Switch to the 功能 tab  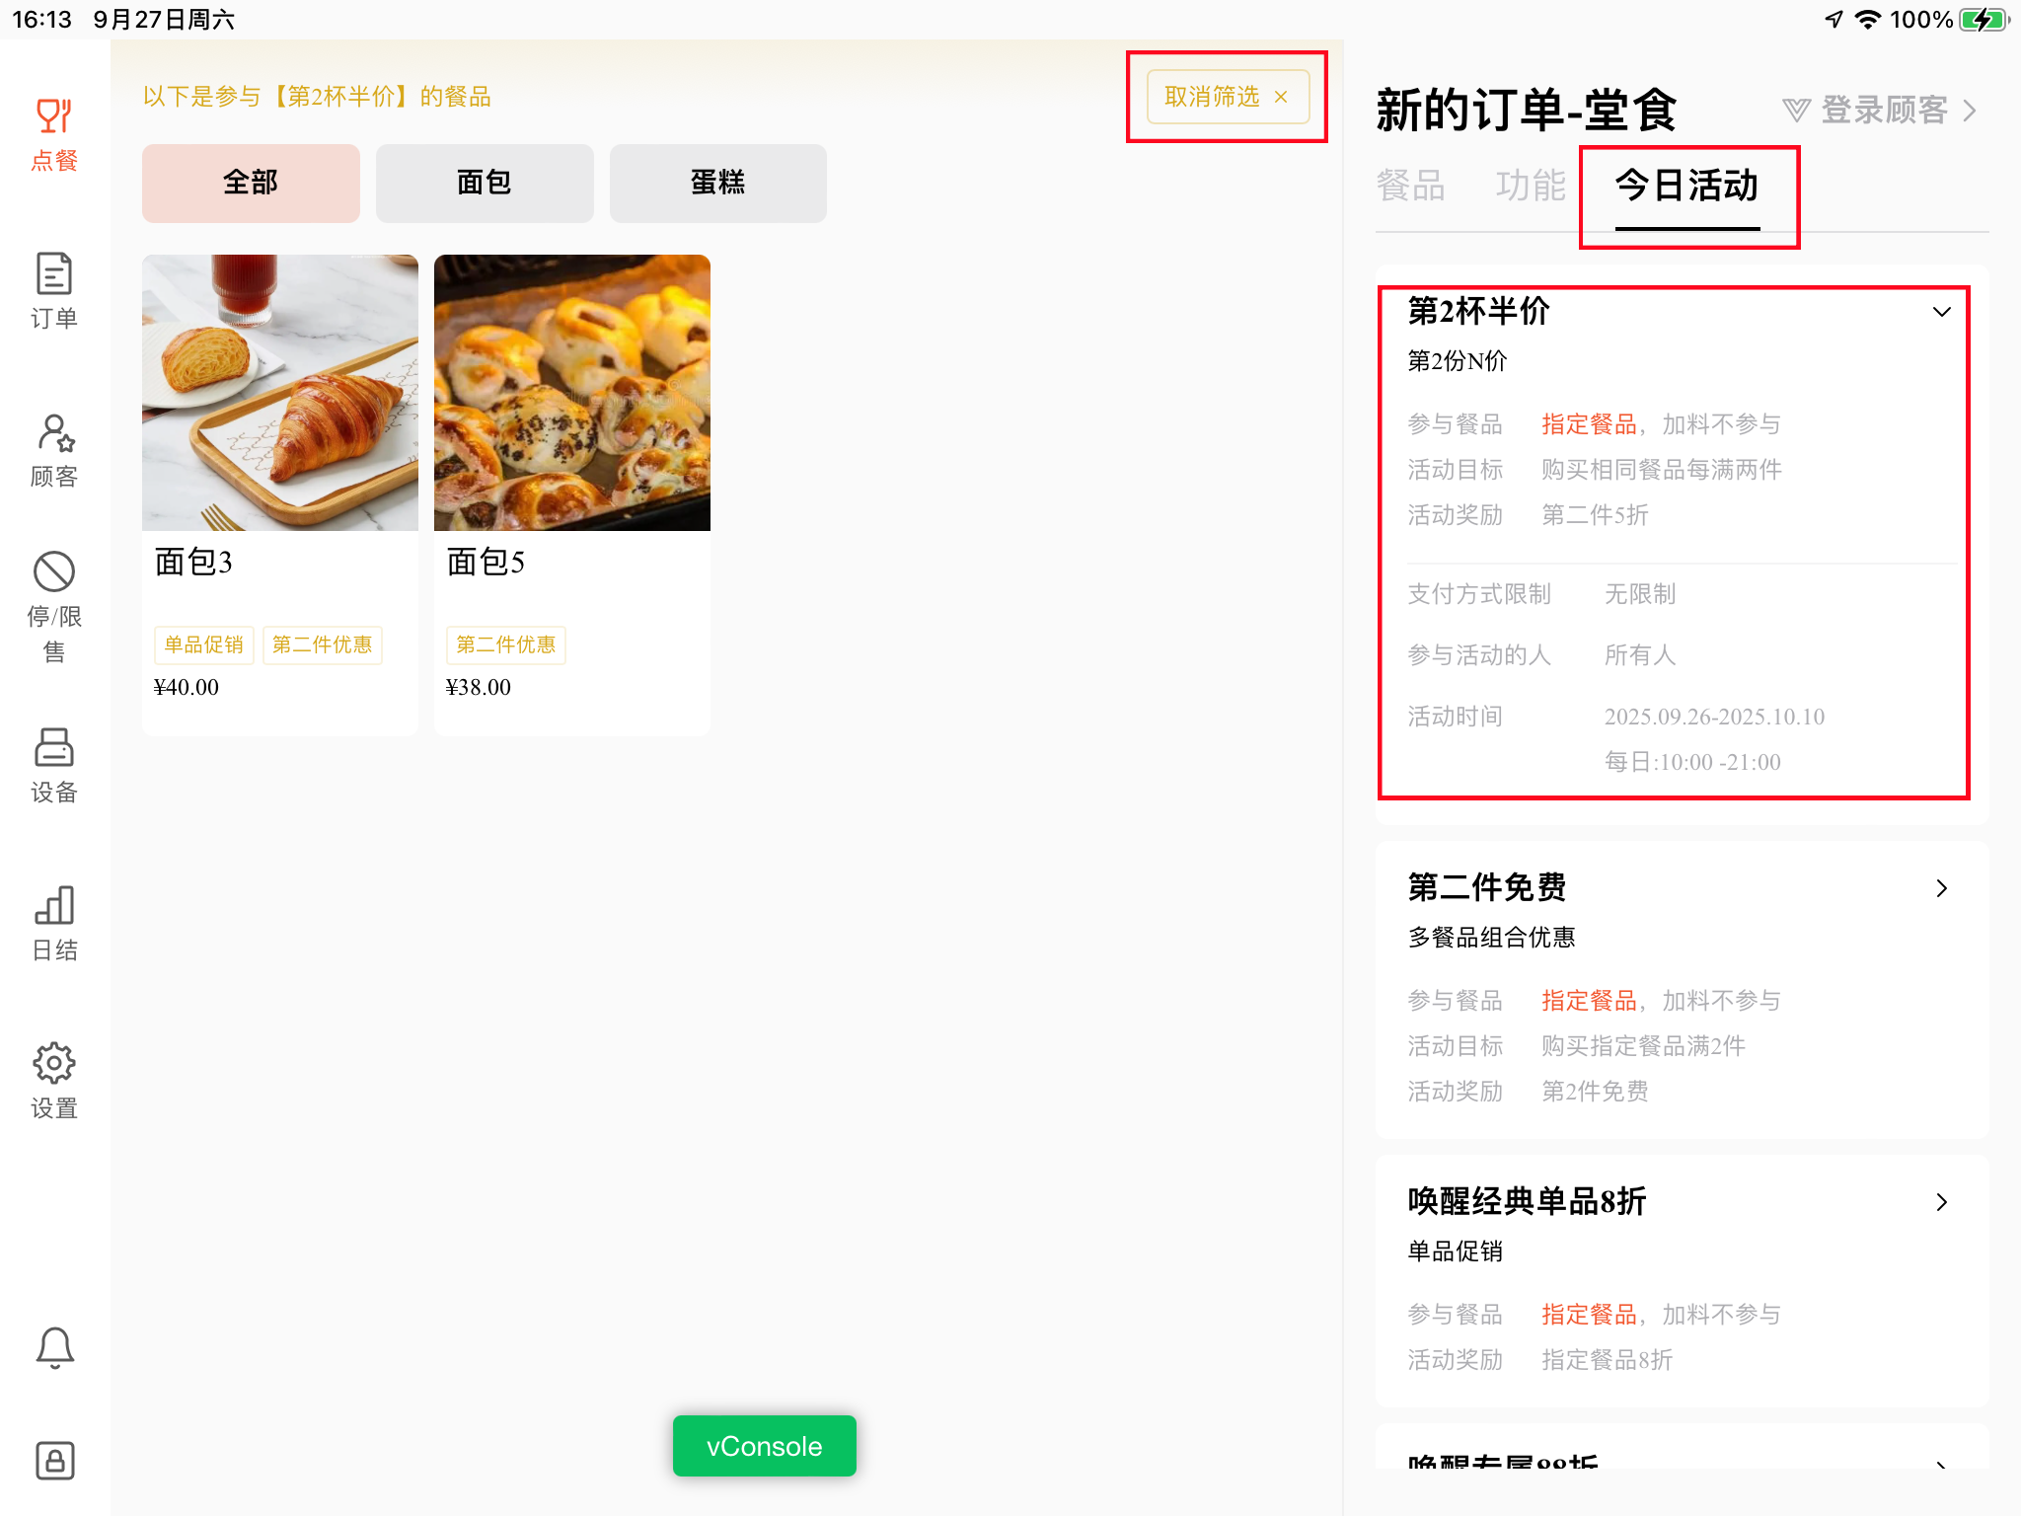click(x=1530, y=186)
